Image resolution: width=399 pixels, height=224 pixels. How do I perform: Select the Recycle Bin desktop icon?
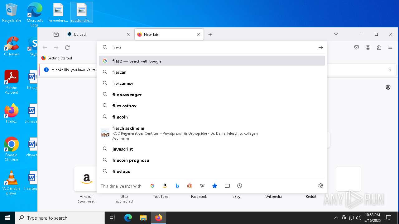tap(12, 13)
